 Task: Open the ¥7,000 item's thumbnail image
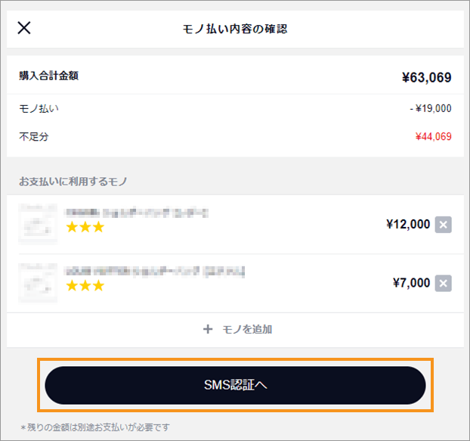coord(38,283)
